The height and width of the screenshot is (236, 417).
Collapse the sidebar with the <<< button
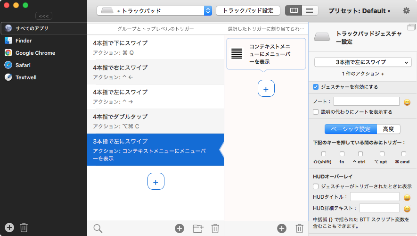[44, 16]
